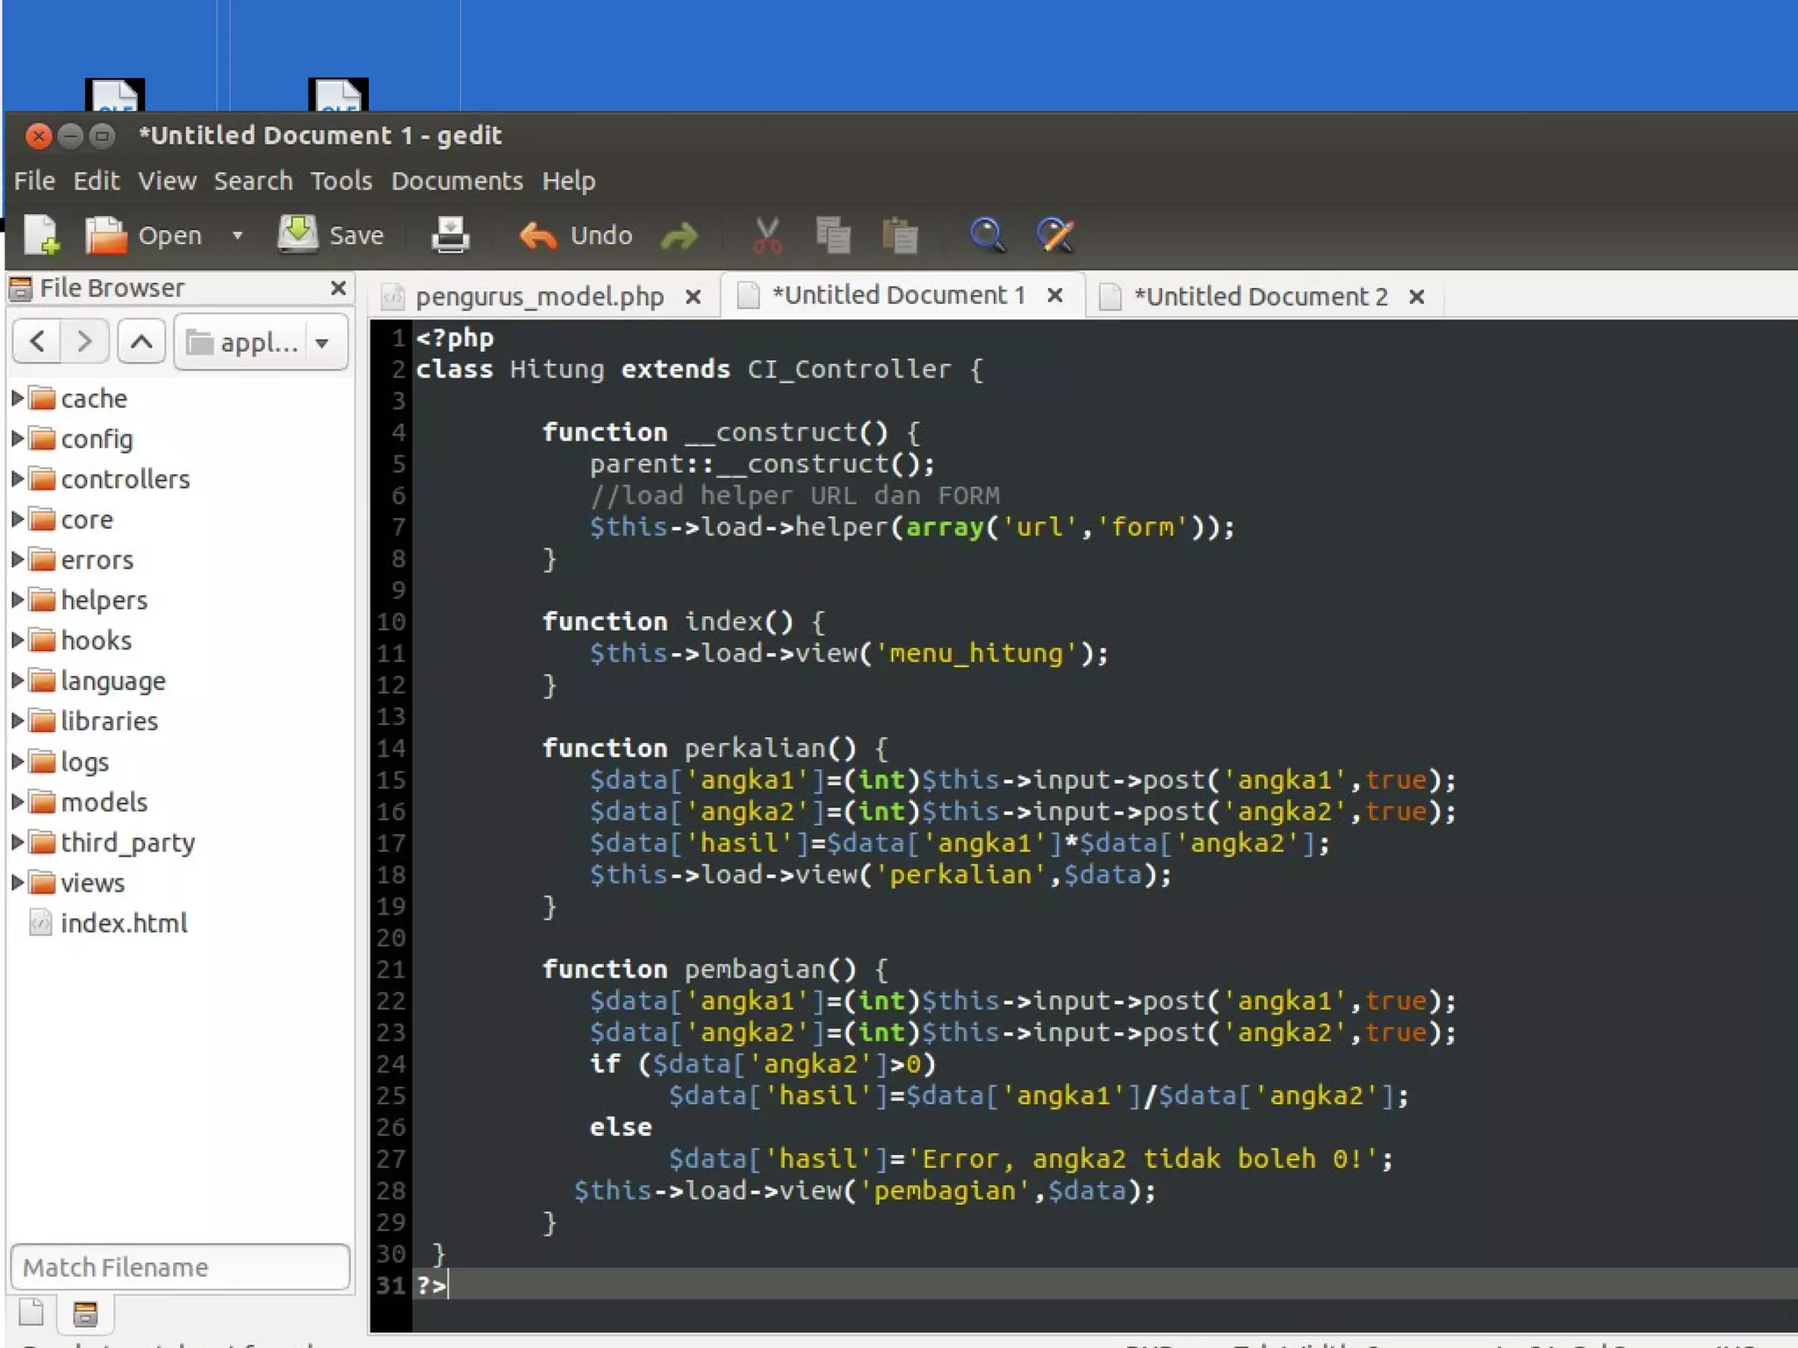Open Find with magnifier icon
The height and width of the screenshot is (1348, 1798).
point(987,235)
